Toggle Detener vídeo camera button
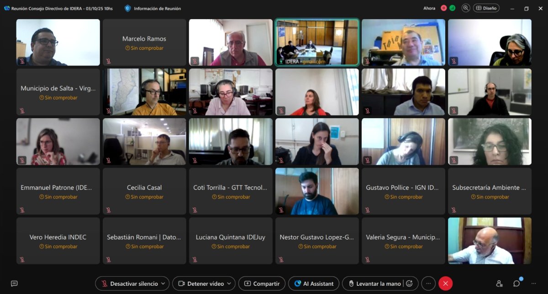Screen dimensions: 548x294 point(201,283)
